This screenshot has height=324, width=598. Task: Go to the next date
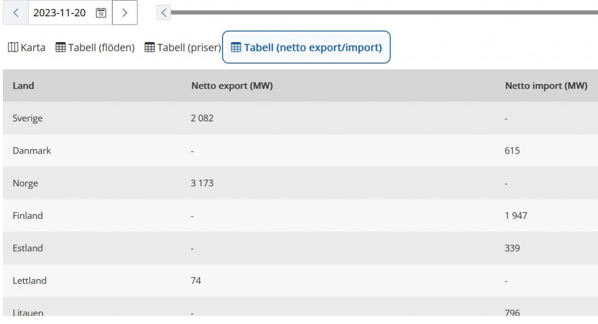coord(124,13)
